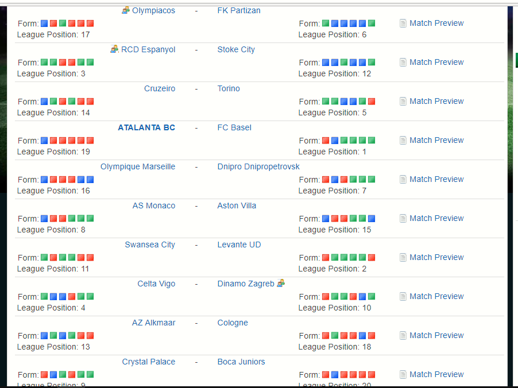Go to the FK Partizan team page
Screen dimensions: 518x388
(239, 10)
